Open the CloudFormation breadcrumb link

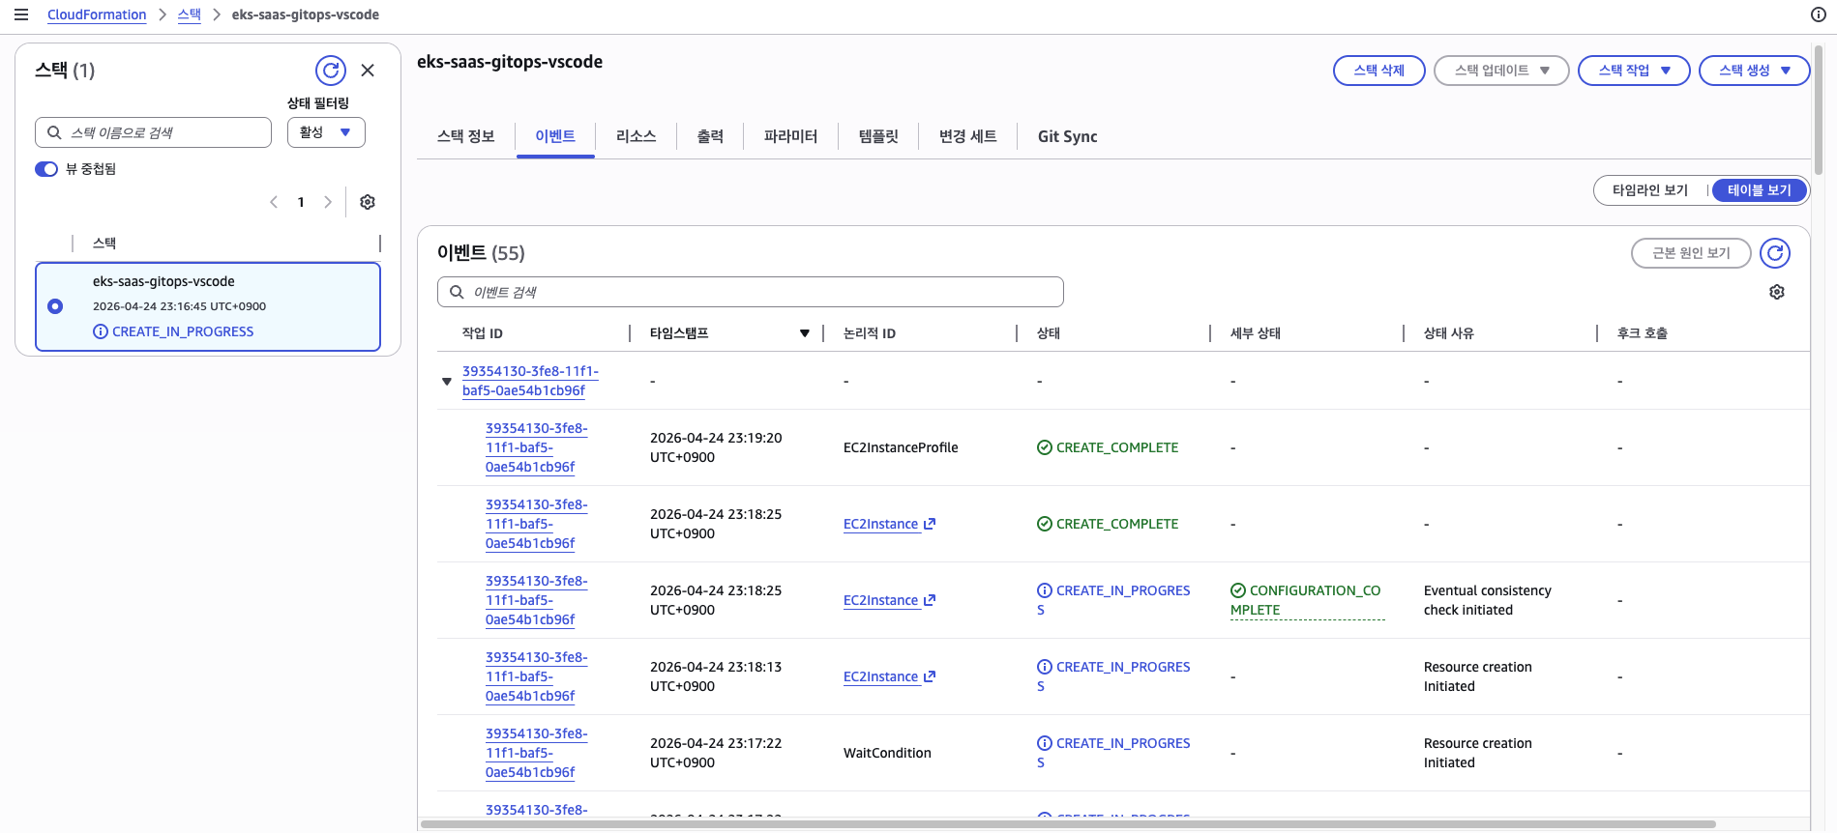point(97,14)
